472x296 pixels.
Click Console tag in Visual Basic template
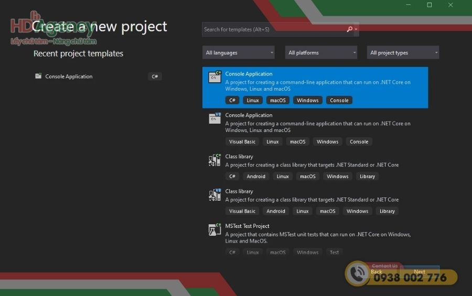click(x=359, y=141)
